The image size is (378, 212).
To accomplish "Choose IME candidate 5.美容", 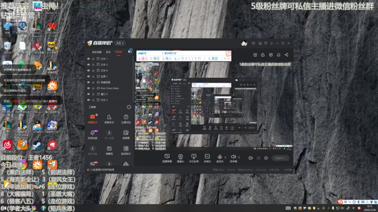I will (x=213, y=58).
